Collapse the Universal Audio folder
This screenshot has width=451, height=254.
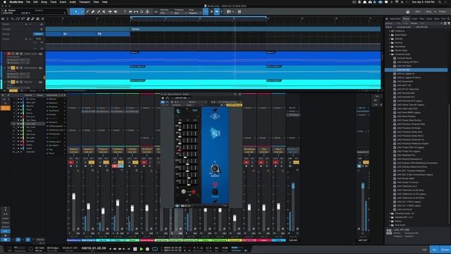tap(390, 54)
